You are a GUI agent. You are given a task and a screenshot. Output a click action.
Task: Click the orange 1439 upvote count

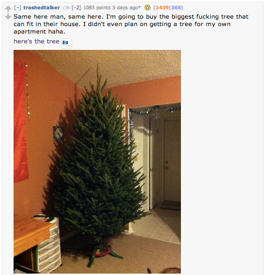click(162, 7)
